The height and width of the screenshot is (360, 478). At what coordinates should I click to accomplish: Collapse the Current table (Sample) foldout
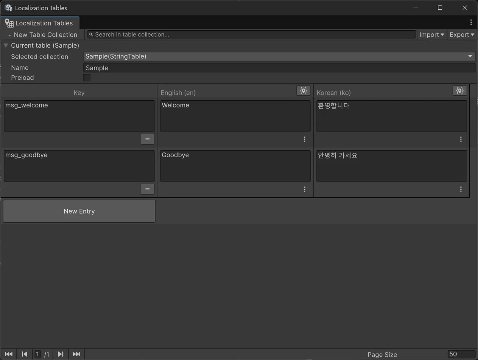click(6, 45)
